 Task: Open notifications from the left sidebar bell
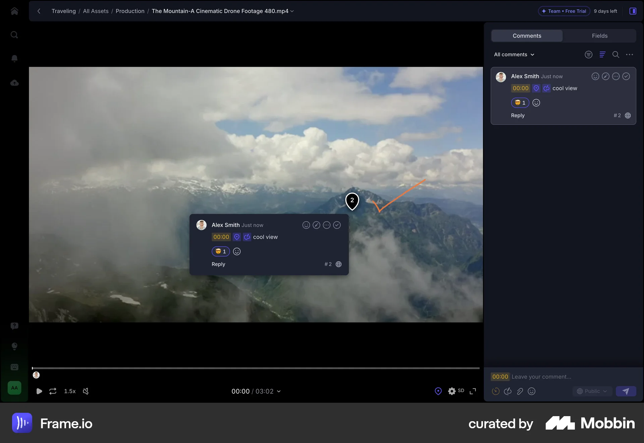click(14, 58)
